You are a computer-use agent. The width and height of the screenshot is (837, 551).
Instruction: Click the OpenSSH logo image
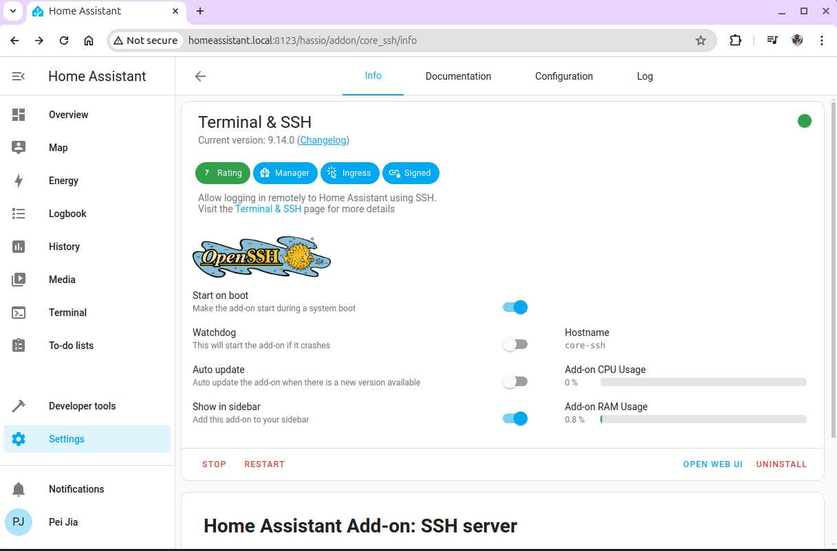coord(261,256)
